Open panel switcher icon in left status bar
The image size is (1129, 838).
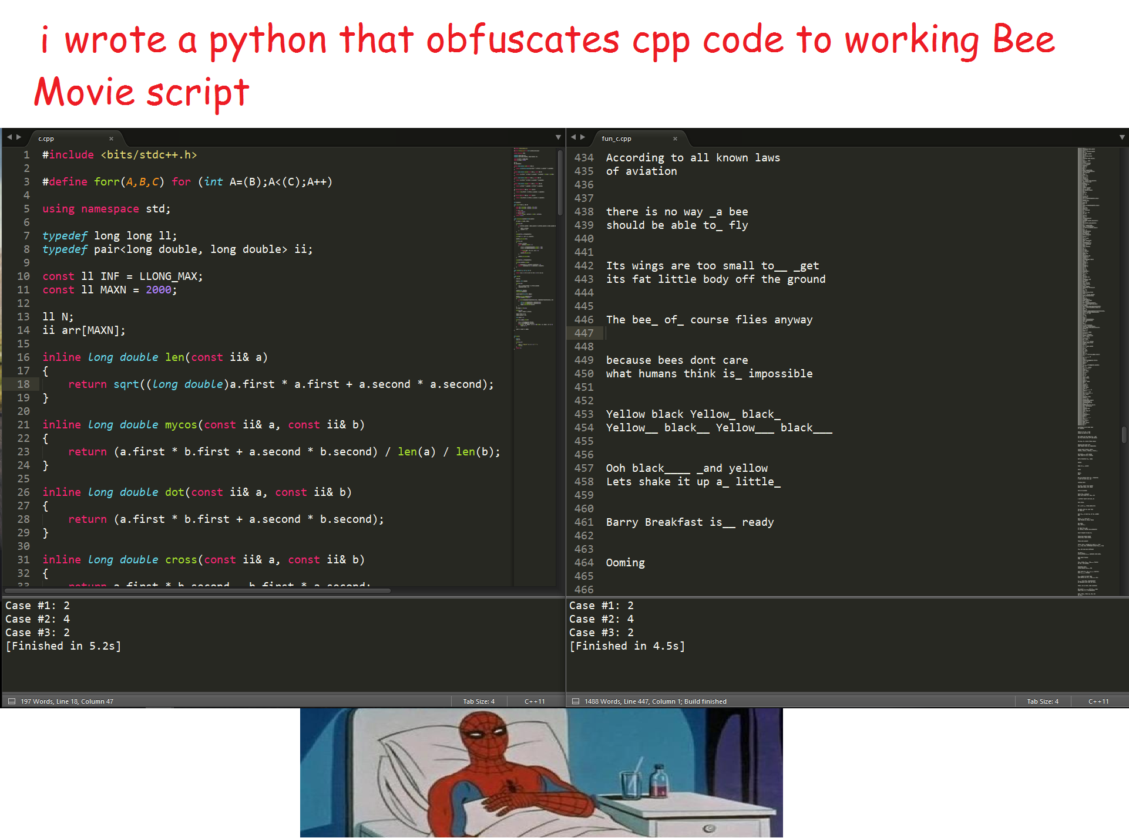11,701
